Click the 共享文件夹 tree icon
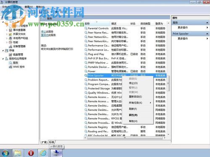The width and height of the screenshot is (210, 157). (10, 34)
